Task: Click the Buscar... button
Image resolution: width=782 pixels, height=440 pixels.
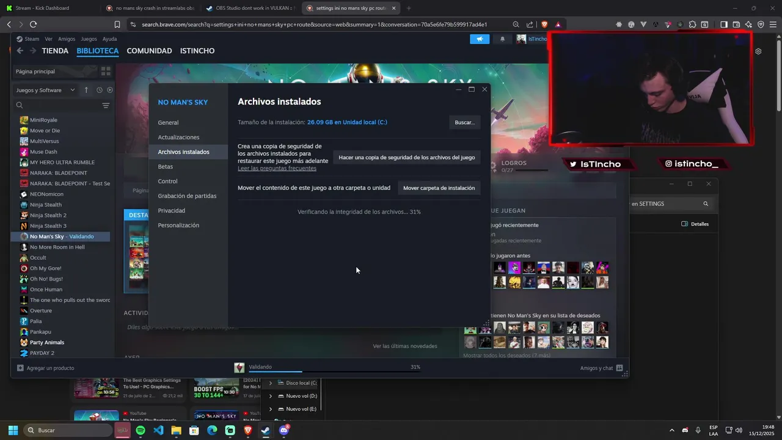Action: tap(464, 122)
